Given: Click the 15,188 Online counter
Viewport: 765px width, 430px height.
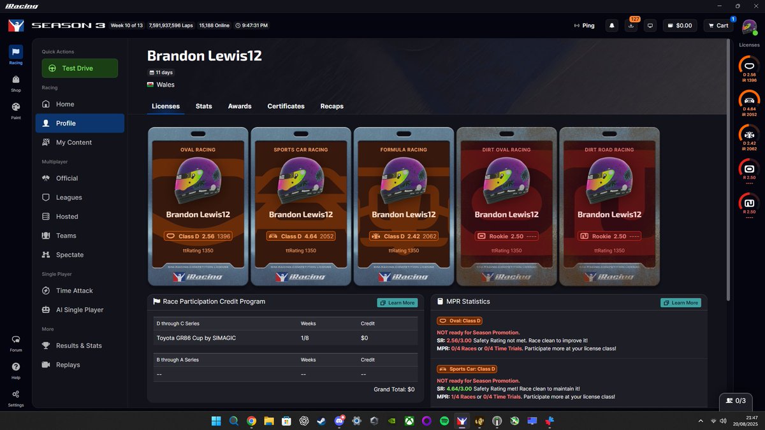Looking at the screenshot, I should [214, 25].
